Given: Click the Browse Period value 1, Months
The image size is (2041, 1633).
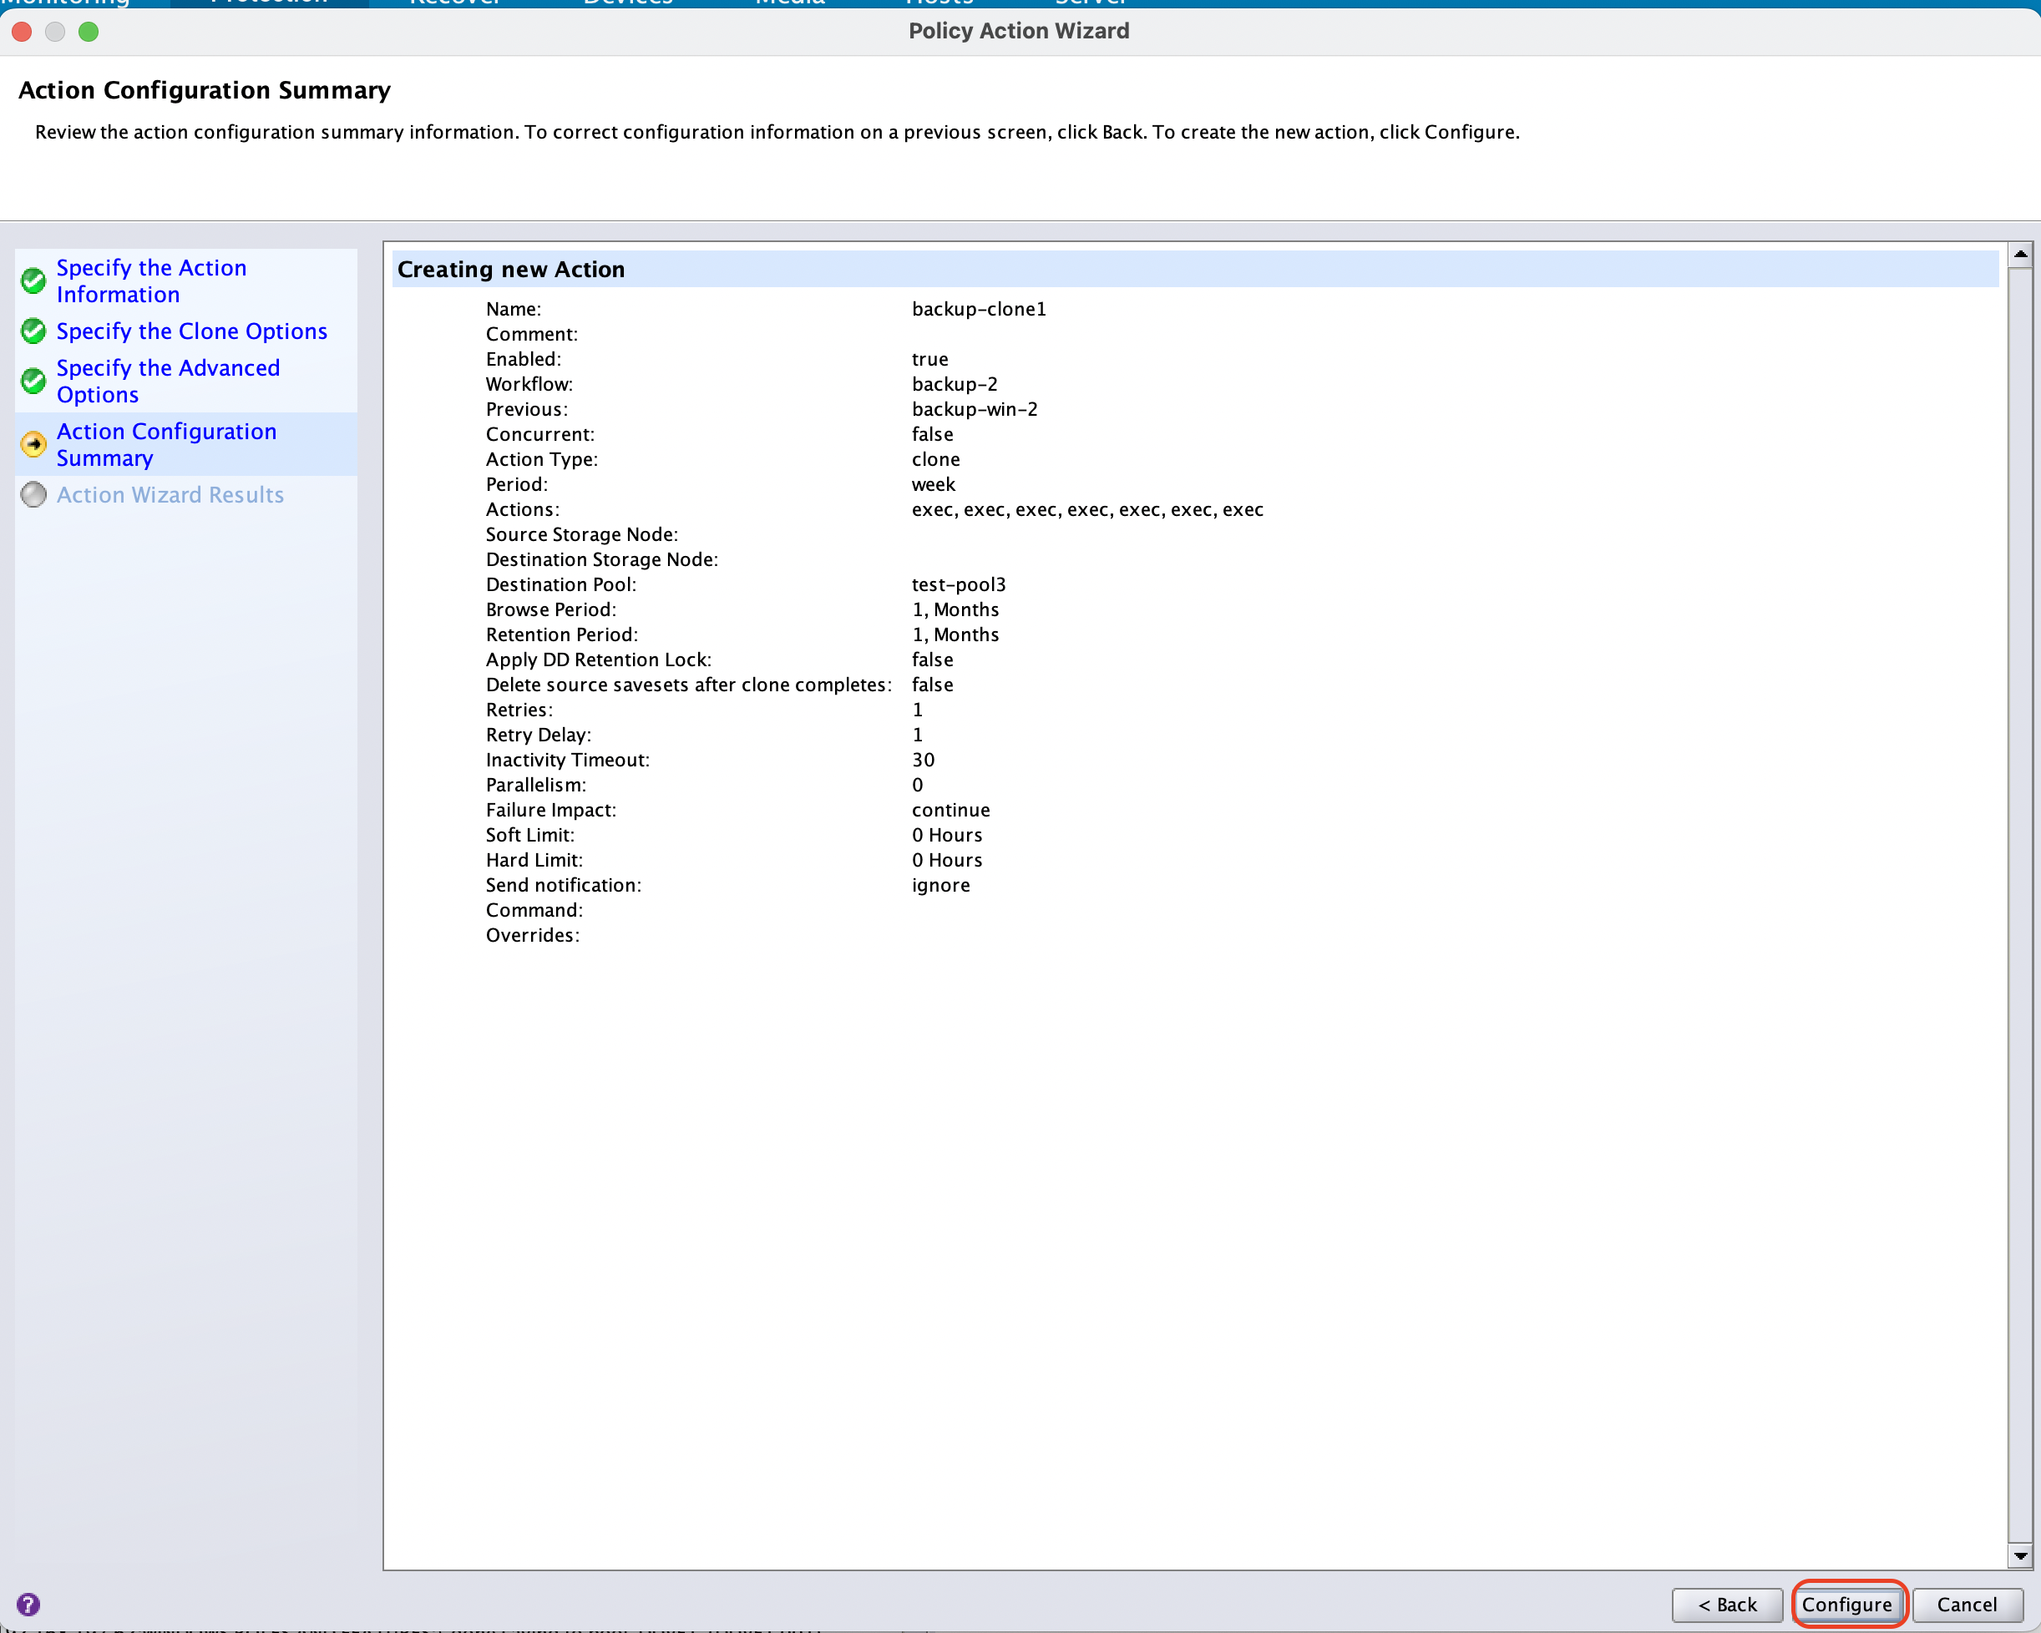Looking at the screenshot, I should [x=955, y=610].
